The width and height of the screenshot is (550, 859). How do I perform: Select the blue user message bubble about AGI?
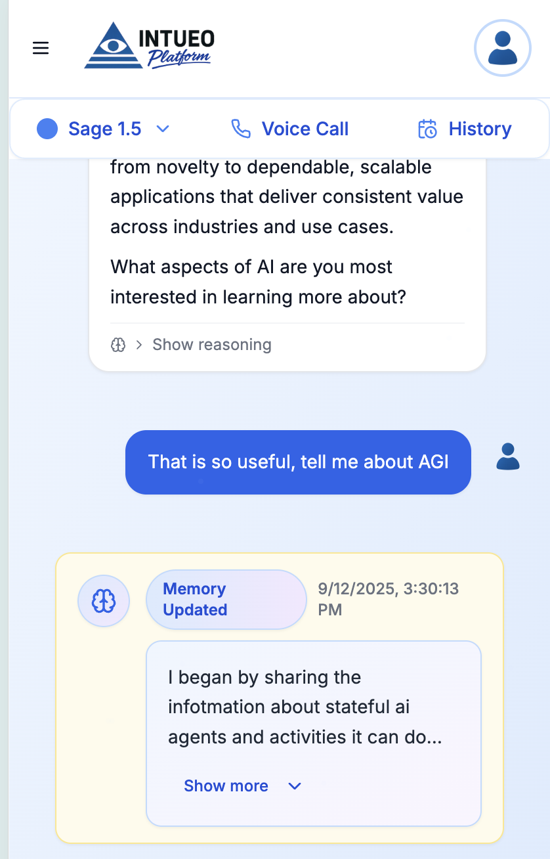(x=298, y=462)
